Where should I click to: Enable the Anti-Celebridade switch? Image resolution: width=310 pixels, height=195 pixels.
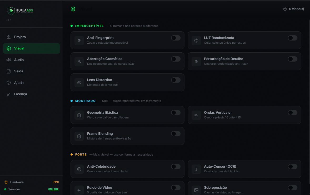tap(176, 167)
